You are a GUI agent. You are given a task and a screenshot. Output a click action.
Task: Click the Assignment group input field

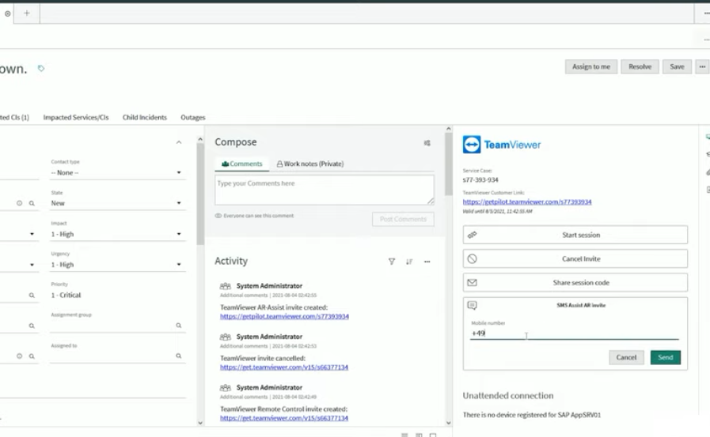[x=112, y=326]
